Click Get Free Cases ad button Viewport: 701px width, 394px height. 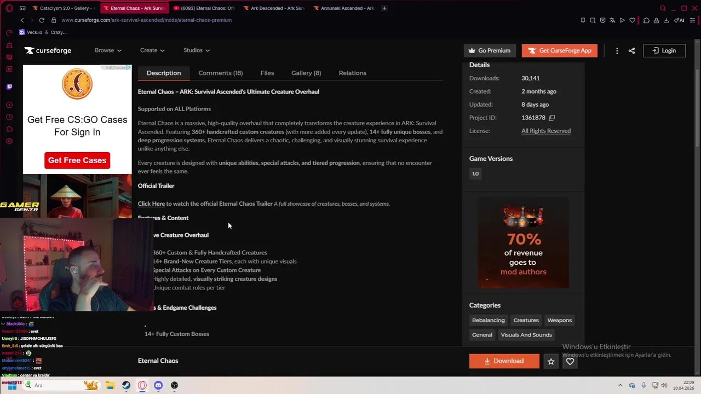click(x=77, y=160)
